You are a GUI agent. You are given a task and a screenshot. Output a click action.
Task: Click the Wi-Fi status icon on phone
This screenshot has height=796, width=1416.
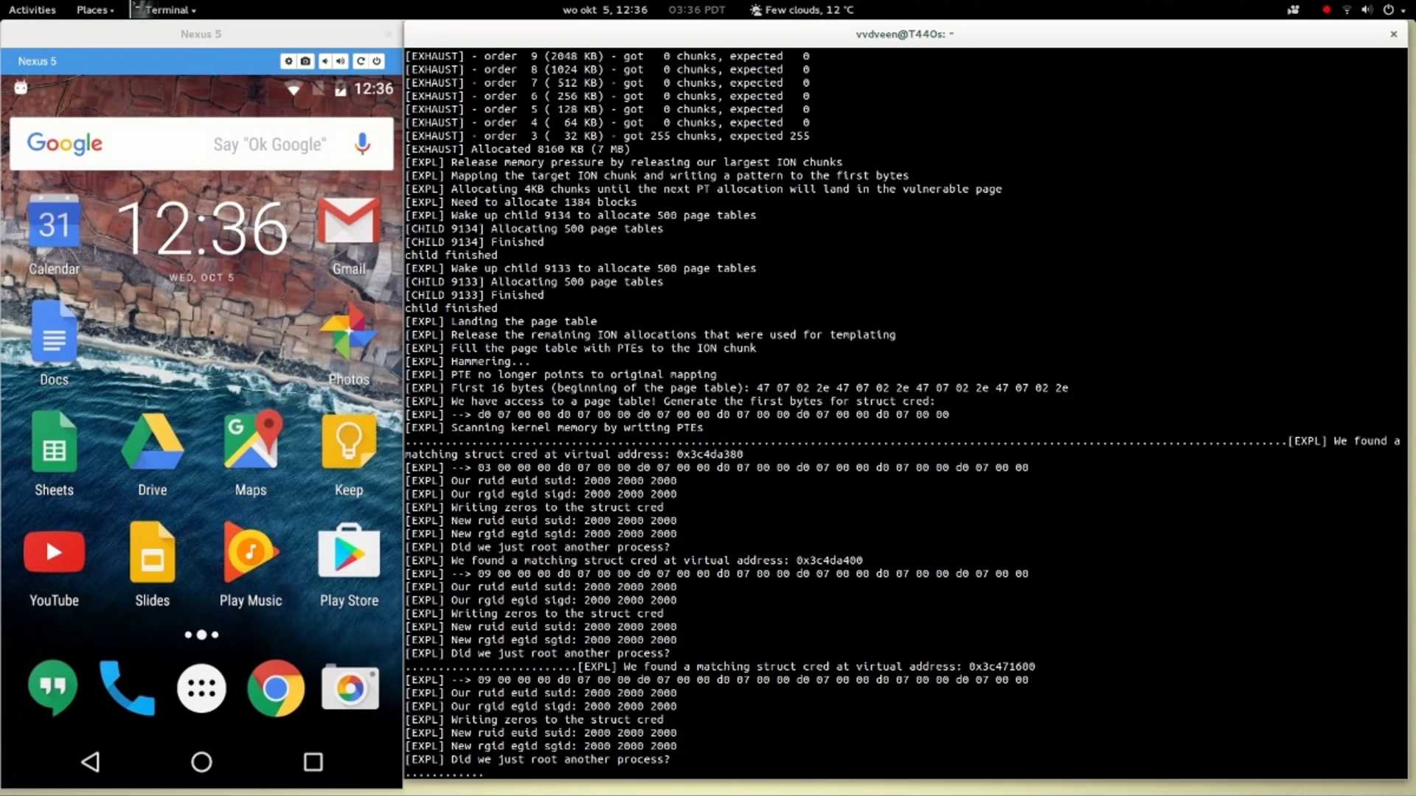tap(294, 89)
